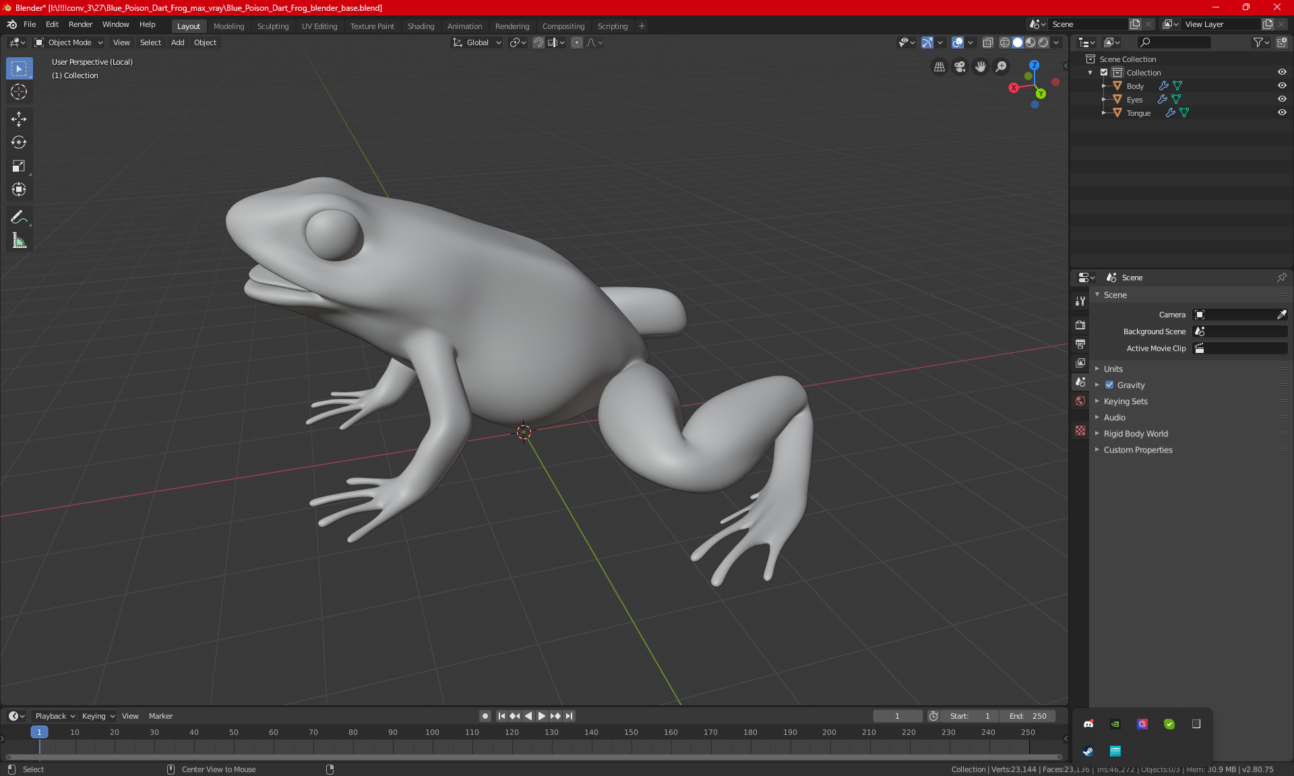Open the Render menu
This screenshot has width=1294, height=776.
80,24
